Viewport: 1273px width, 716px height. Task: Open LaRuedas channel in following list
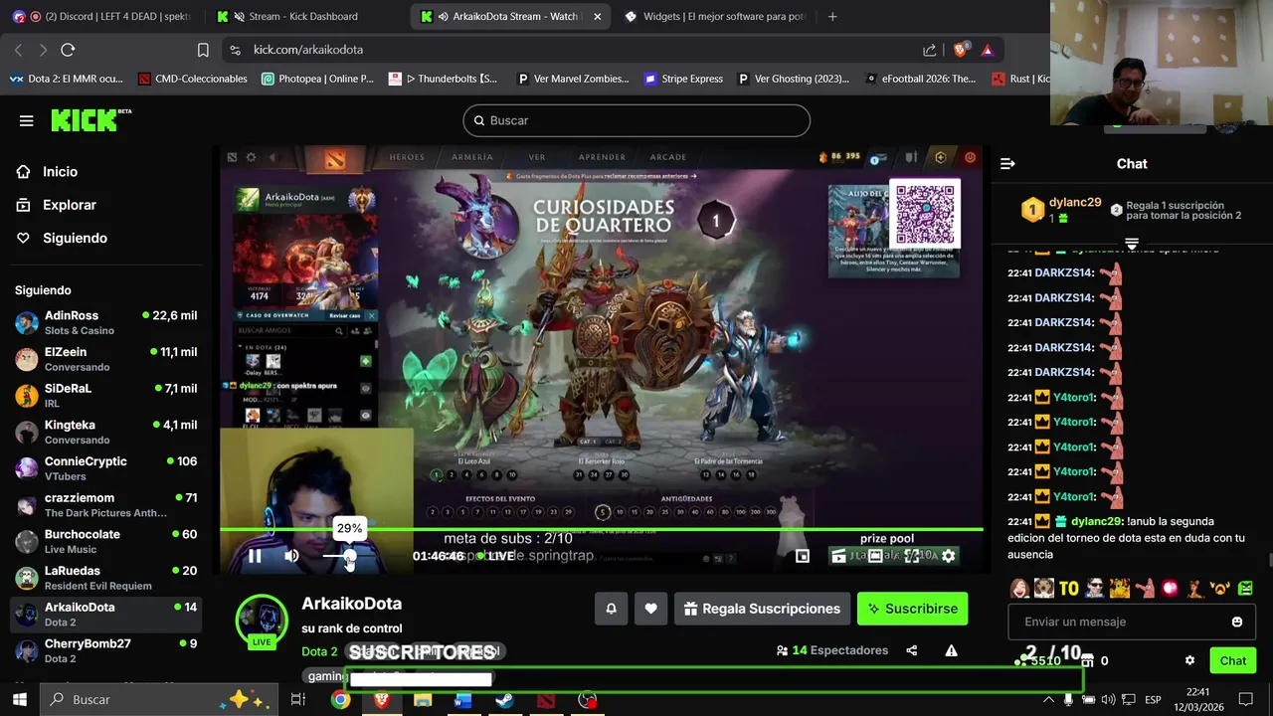tap(106, 578)
